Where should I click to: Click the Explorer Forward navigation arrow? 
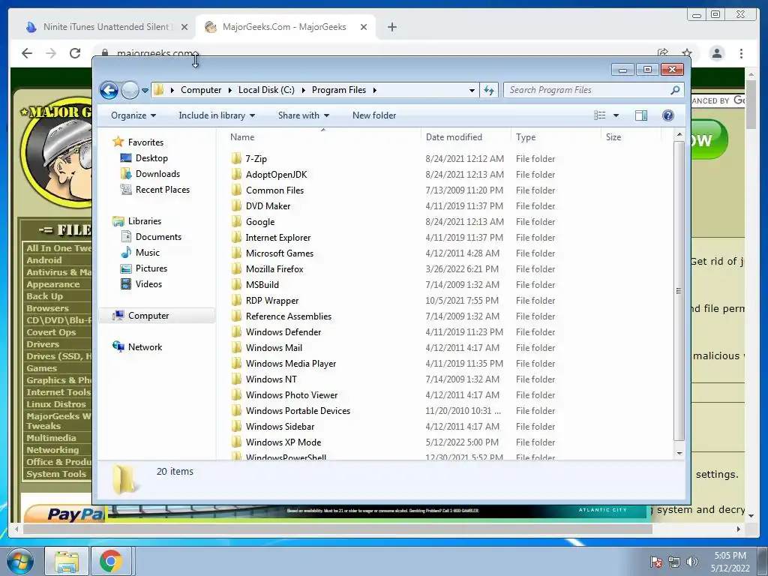130,90
